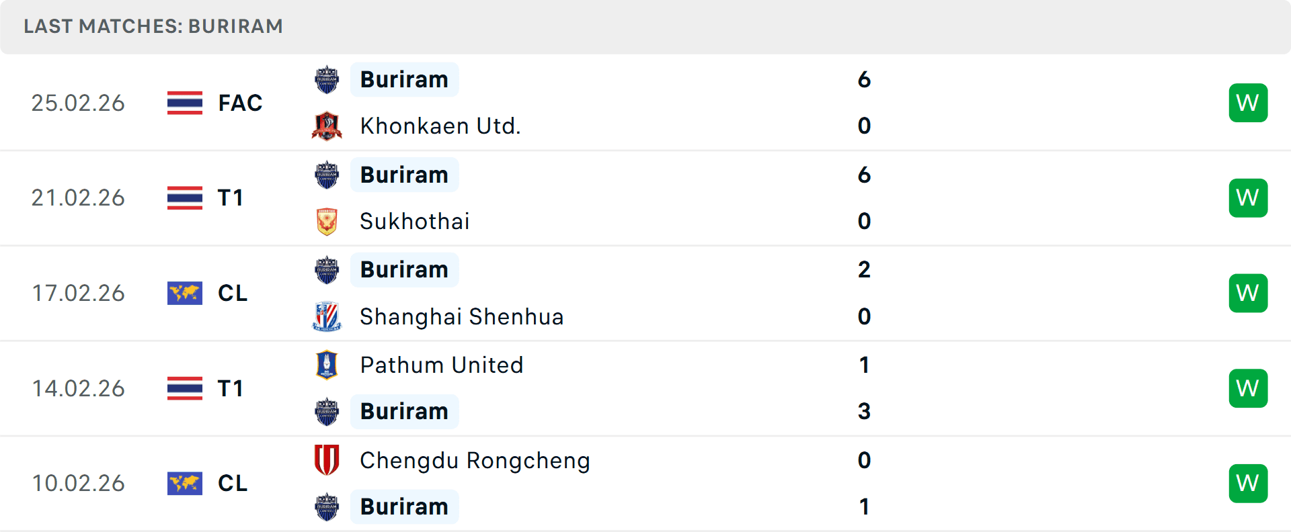Click the globe icon beside CL on 17.02.26
The image size is (1291, 532).
click(x=184, y=293)
